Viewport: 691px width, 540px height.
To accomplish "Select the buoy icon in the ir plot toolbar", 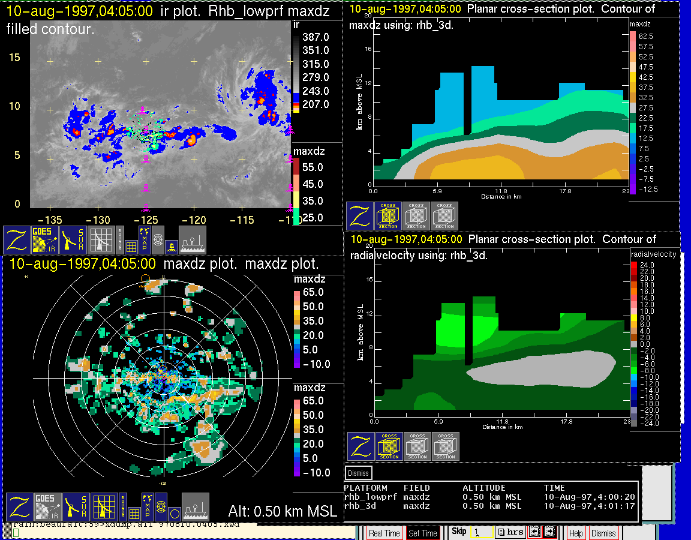I will (x=171, y=245).
